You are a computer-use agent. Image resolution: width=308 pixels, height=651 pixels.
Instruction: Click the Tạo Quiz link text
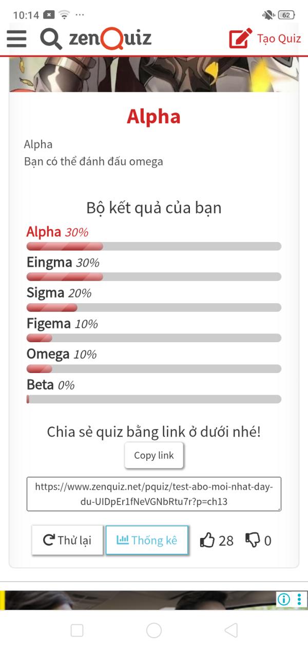point(279,39)
